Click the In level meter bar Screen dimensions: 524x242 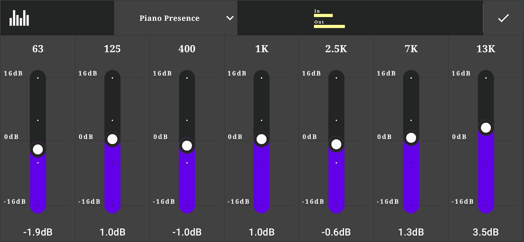pos(323,15)
